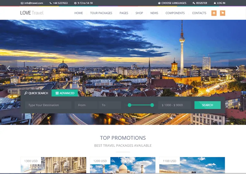This screenshot has width=246, height=174.
Task: Click the left price slider handle
Action: pyautogui.click(x=129, y=105)
